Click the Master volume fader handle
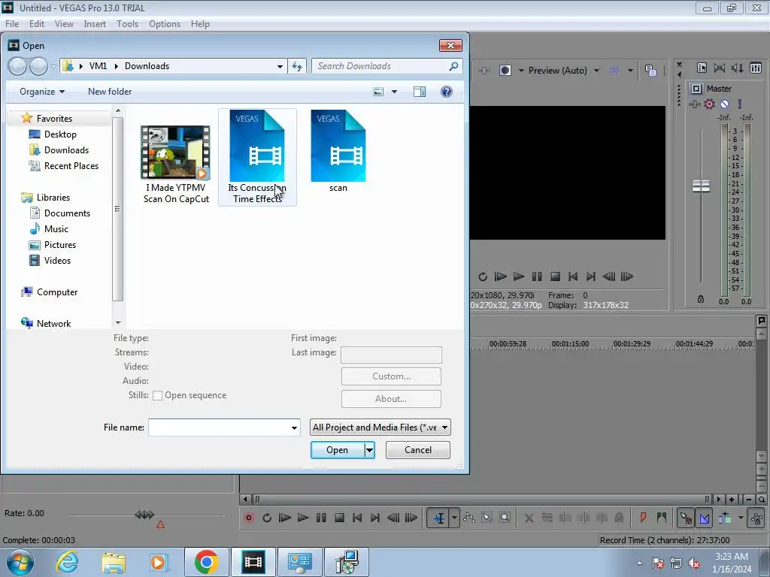The width and height of the screenshot is (770, 577). point(701,186)
